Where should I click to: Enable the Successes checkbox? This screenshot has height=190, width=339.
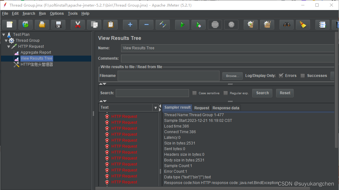(x=303, y=76)
